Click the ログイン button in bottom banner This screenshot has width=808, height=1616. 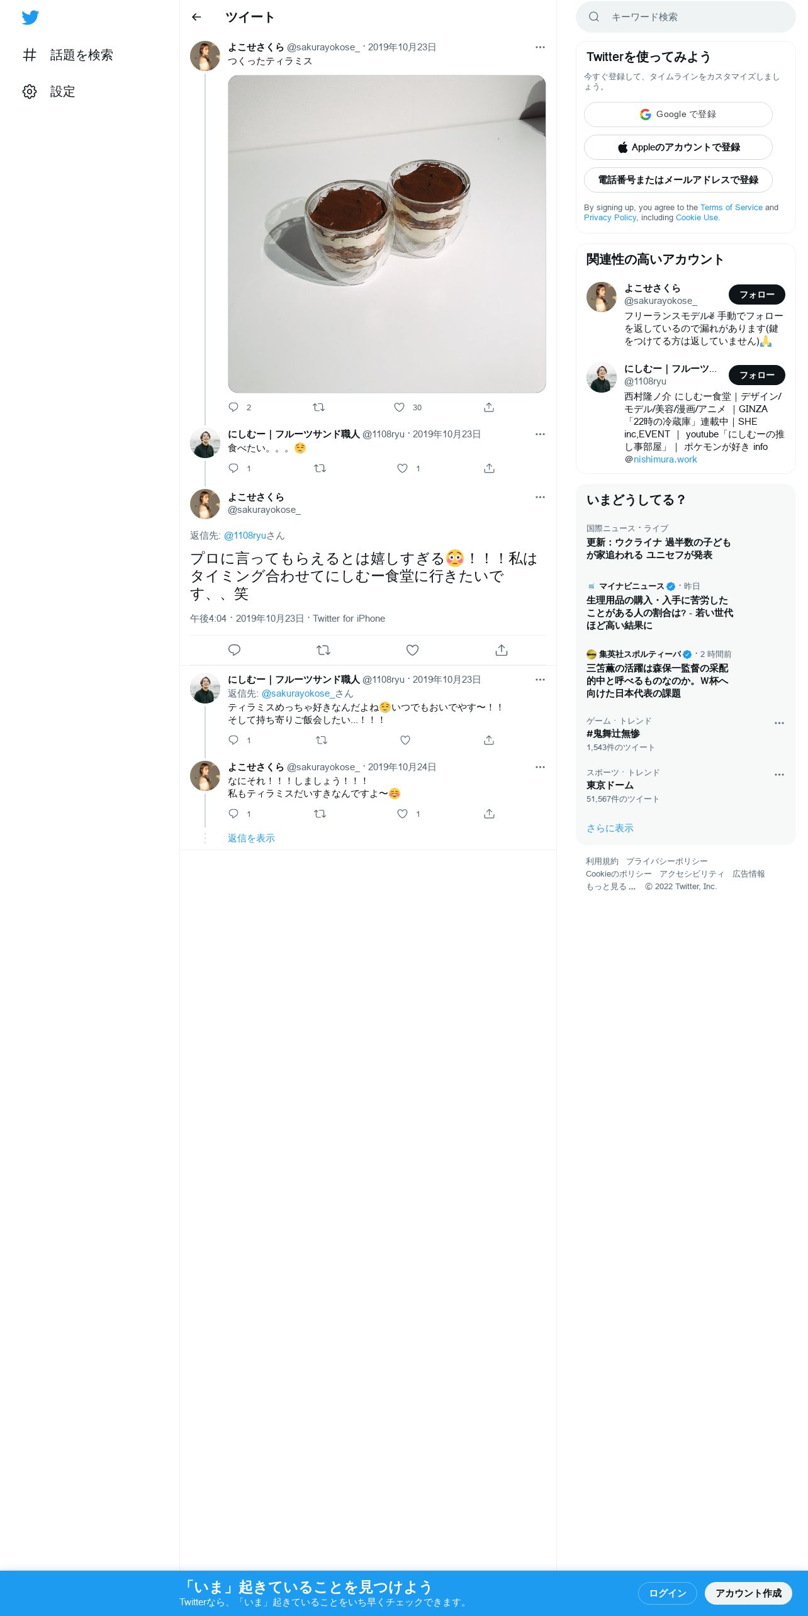(x=668, y=1593)
